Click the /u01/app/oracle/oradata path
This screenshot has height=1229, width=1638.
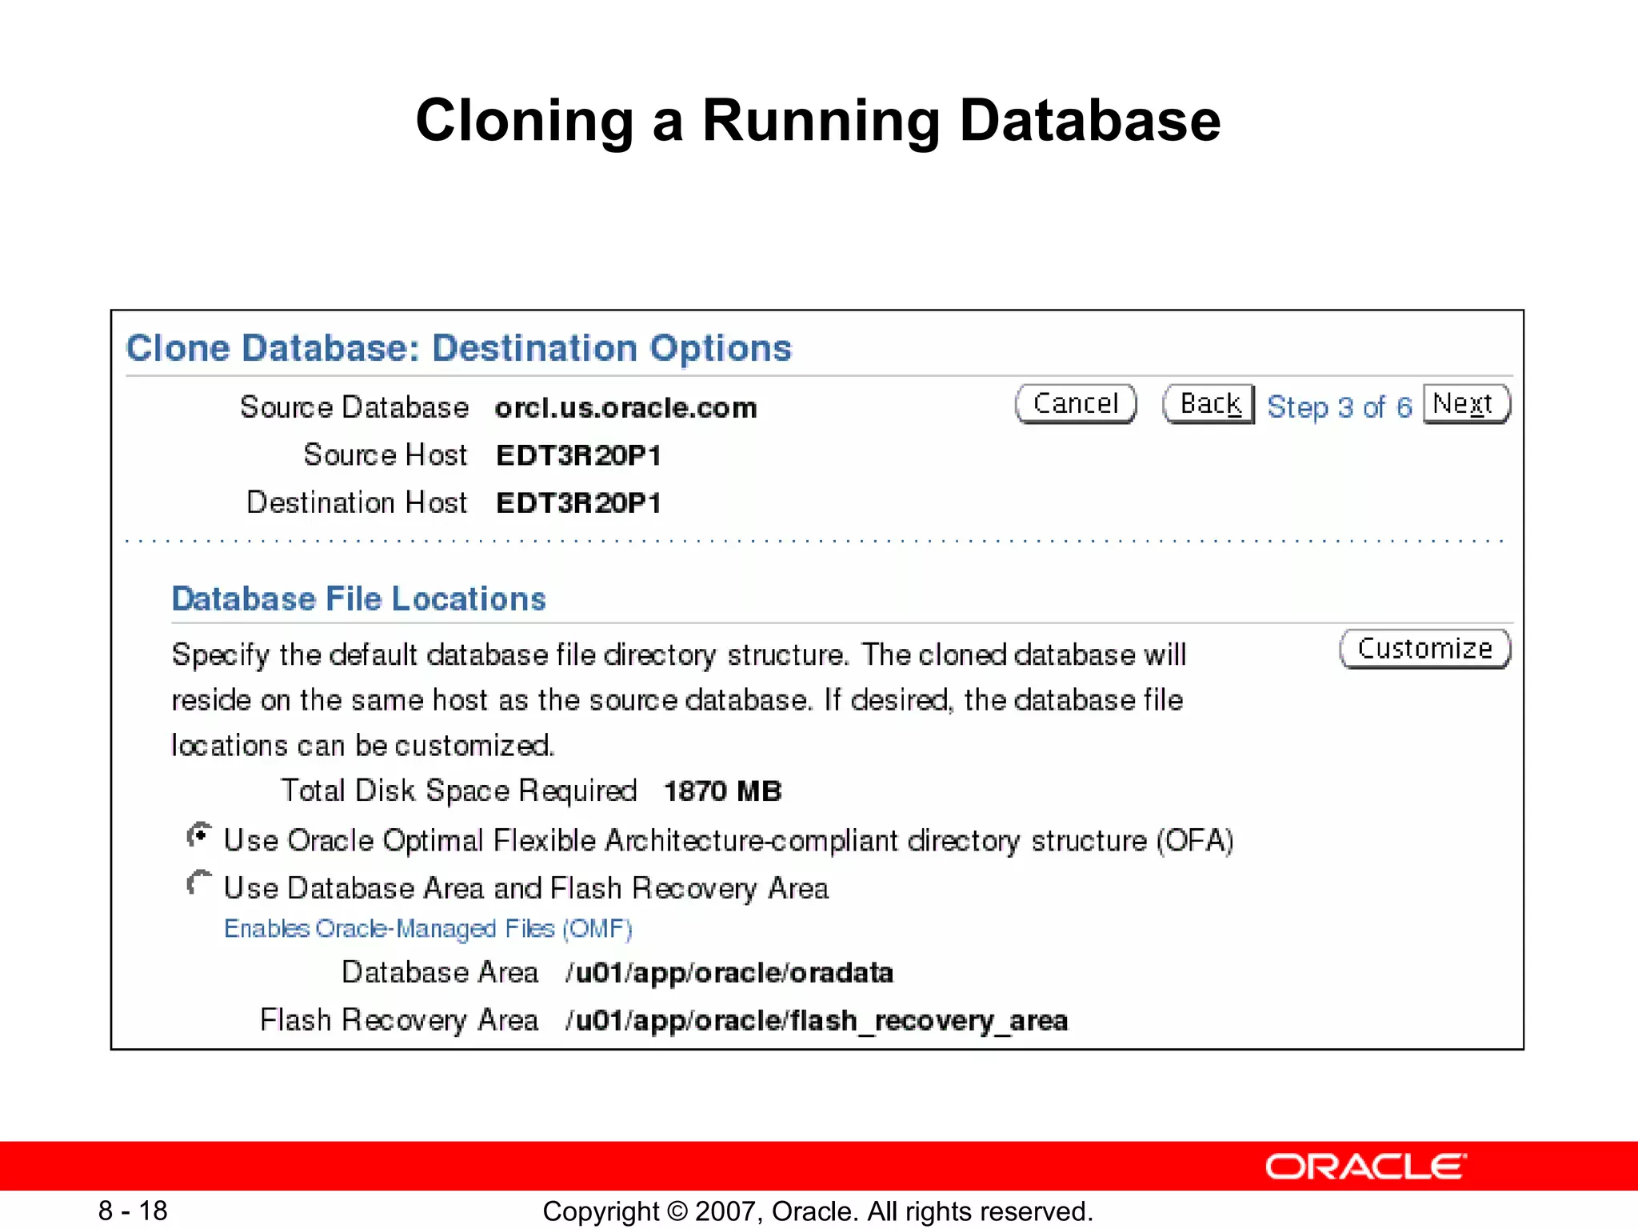point(729,973)
